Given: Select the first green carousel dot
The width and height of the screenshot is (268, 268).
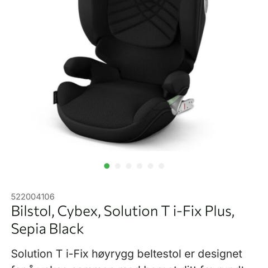Looking at the screenshot, I should 107,166.
